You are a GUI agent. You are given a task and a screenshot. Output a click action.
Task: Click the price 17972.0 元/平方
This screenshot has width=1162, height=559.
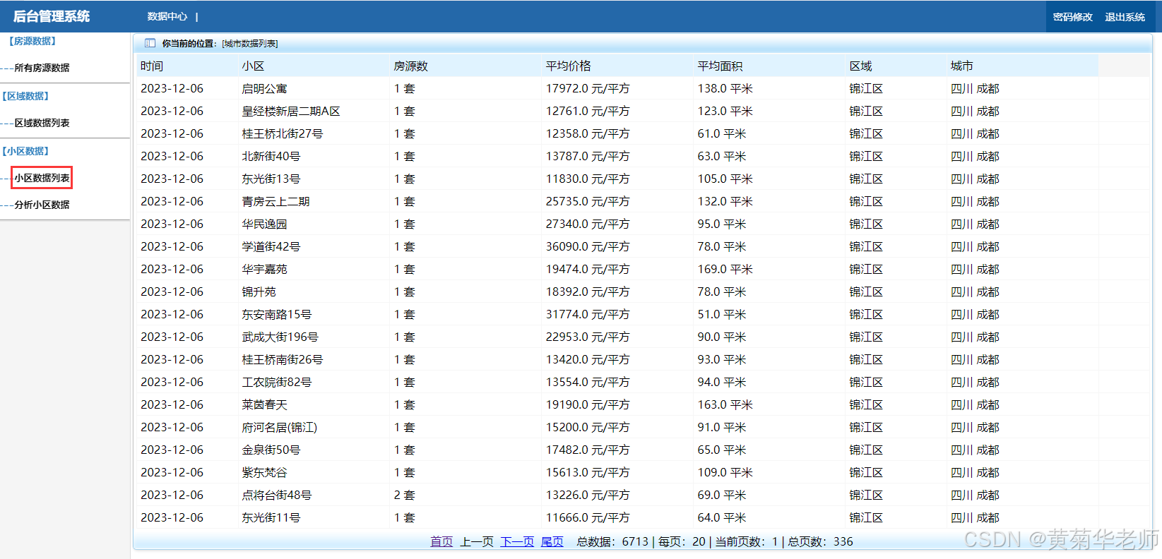coord(588,88)
